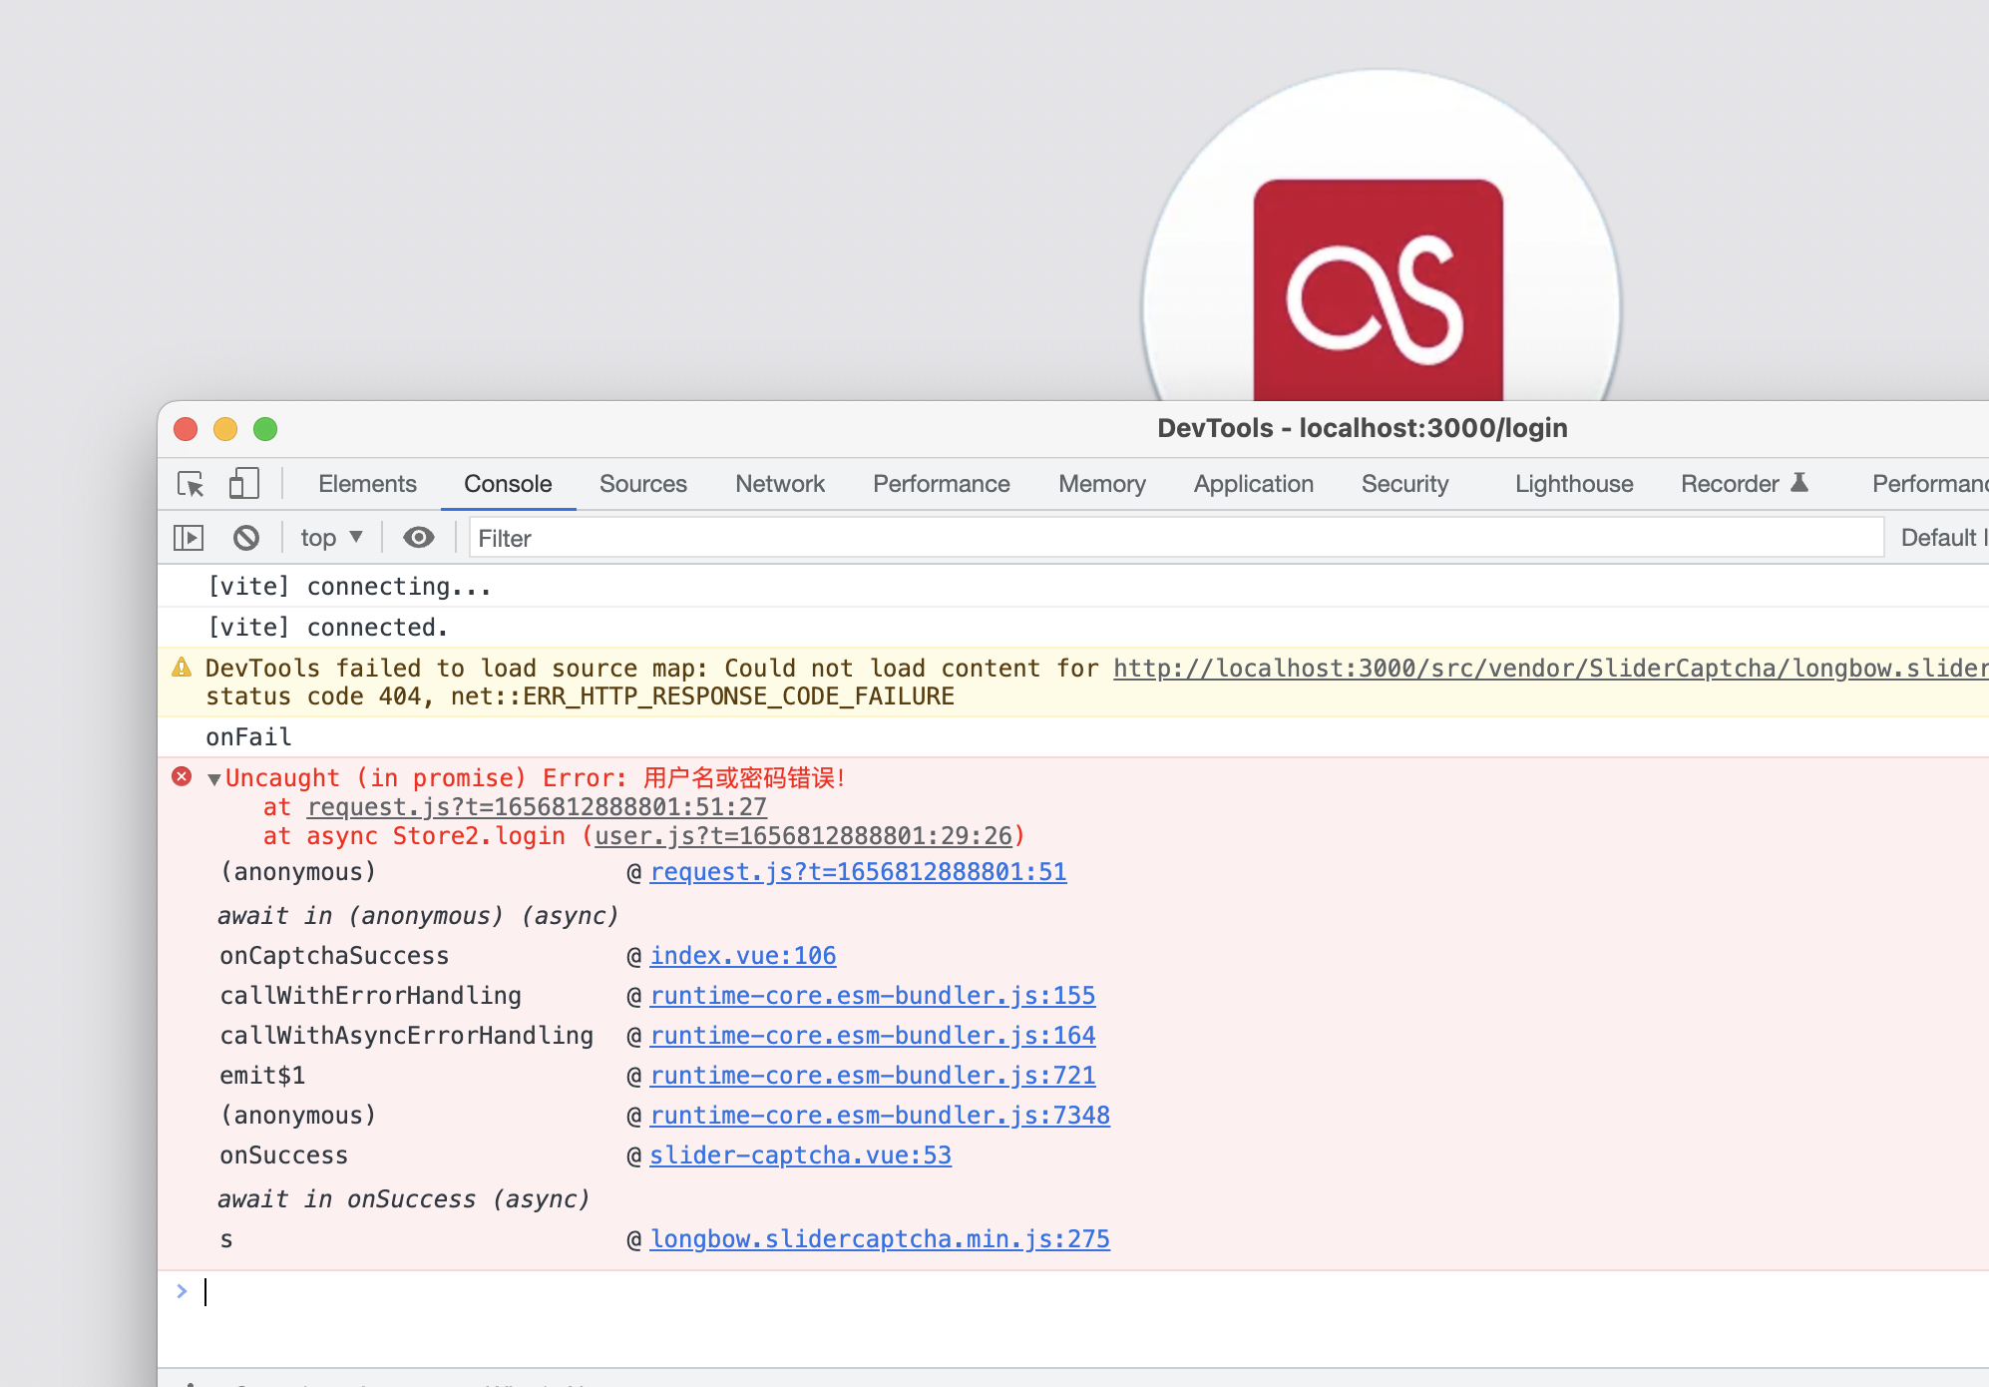1989x1387 pixels.
Task: Open the Performance tab
Action: point(942,484)
